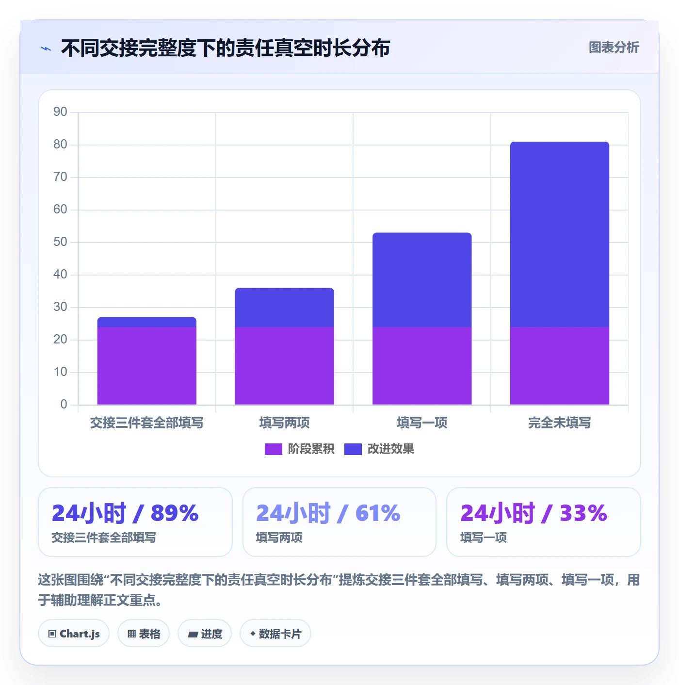679x685 pixels.
Task: Click the 图表分析 label in header
Action: [614, 48]
